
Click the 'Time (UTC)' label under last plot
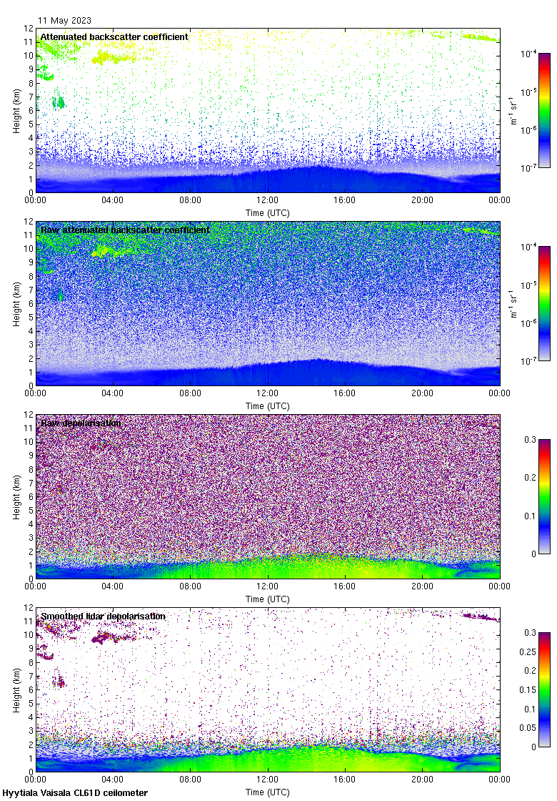click(267, 792)
